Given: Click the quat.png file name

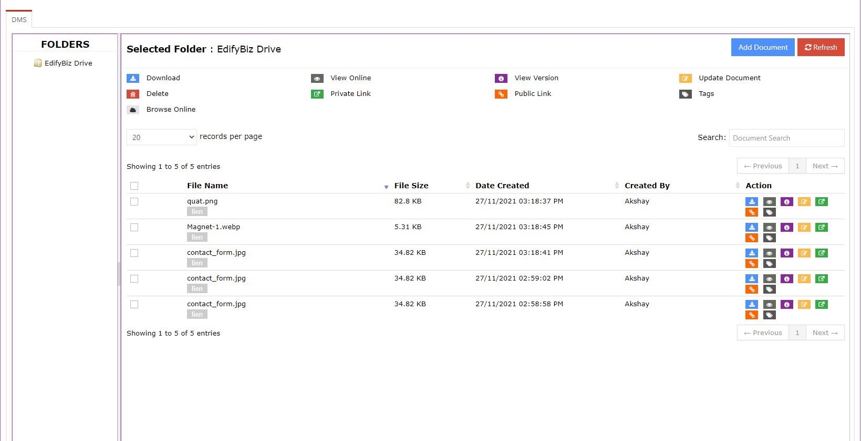Looking at the screenshot, I should (x=202, y=201).
